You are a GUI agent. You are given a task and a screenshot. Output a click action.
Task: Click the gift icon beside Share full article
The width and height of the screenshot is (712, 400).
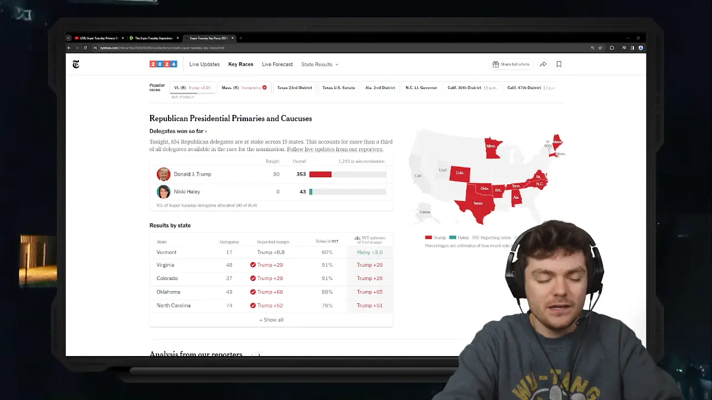pos(495,64)
